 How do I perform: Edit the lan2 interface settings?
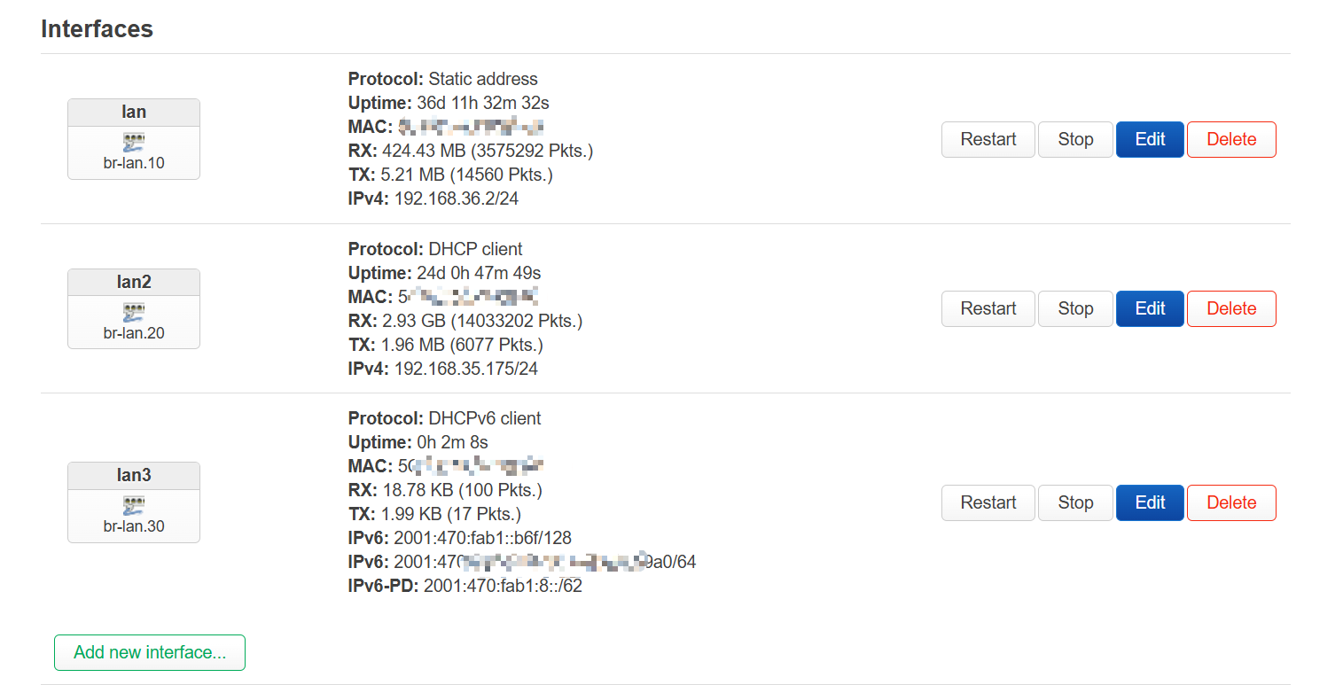click(x=1149, y=308)
